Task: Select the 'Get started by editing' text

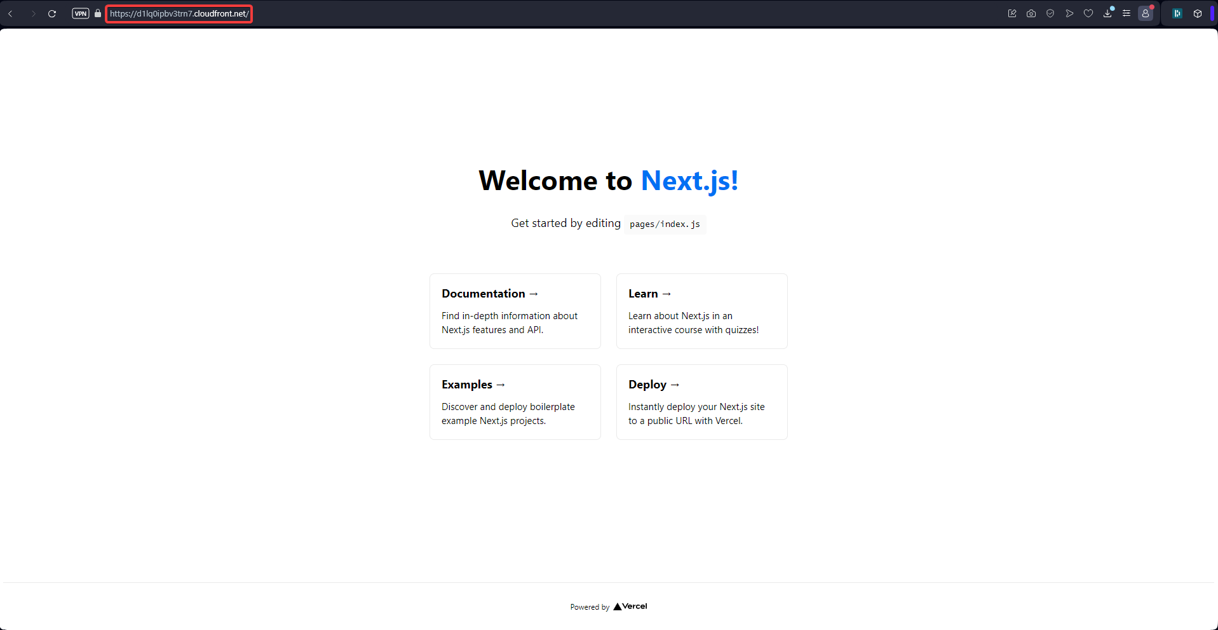Action: [565, 223]
